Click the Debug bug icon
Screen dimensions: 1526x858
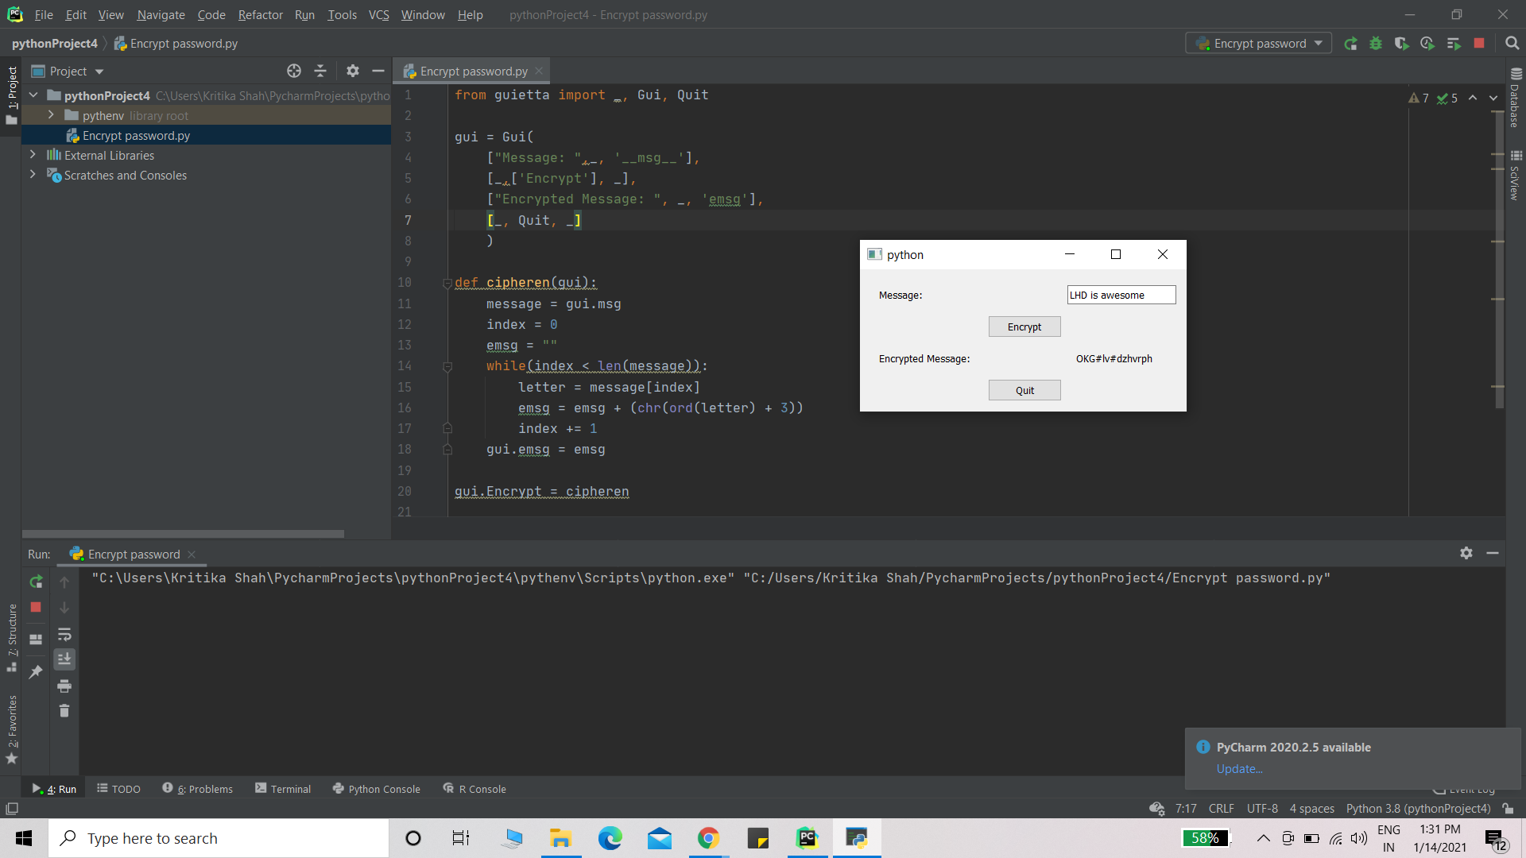(1376, 44)
